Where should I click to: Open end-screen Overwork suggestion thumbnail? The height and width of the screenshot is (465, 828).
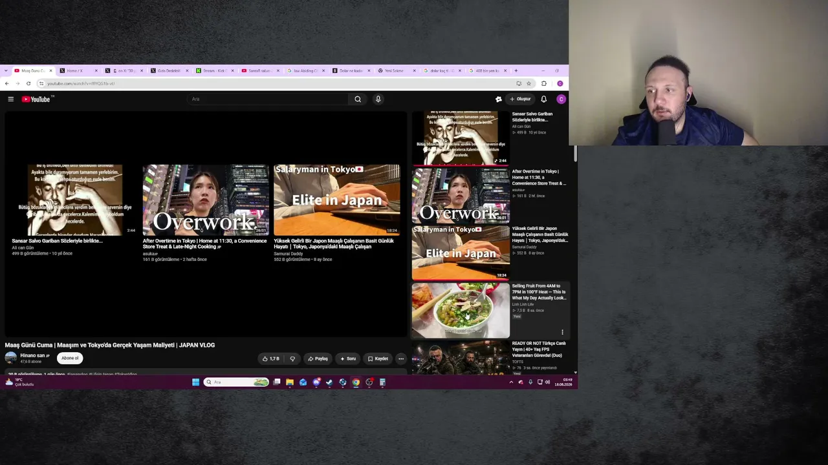click(x=206, y=200)
